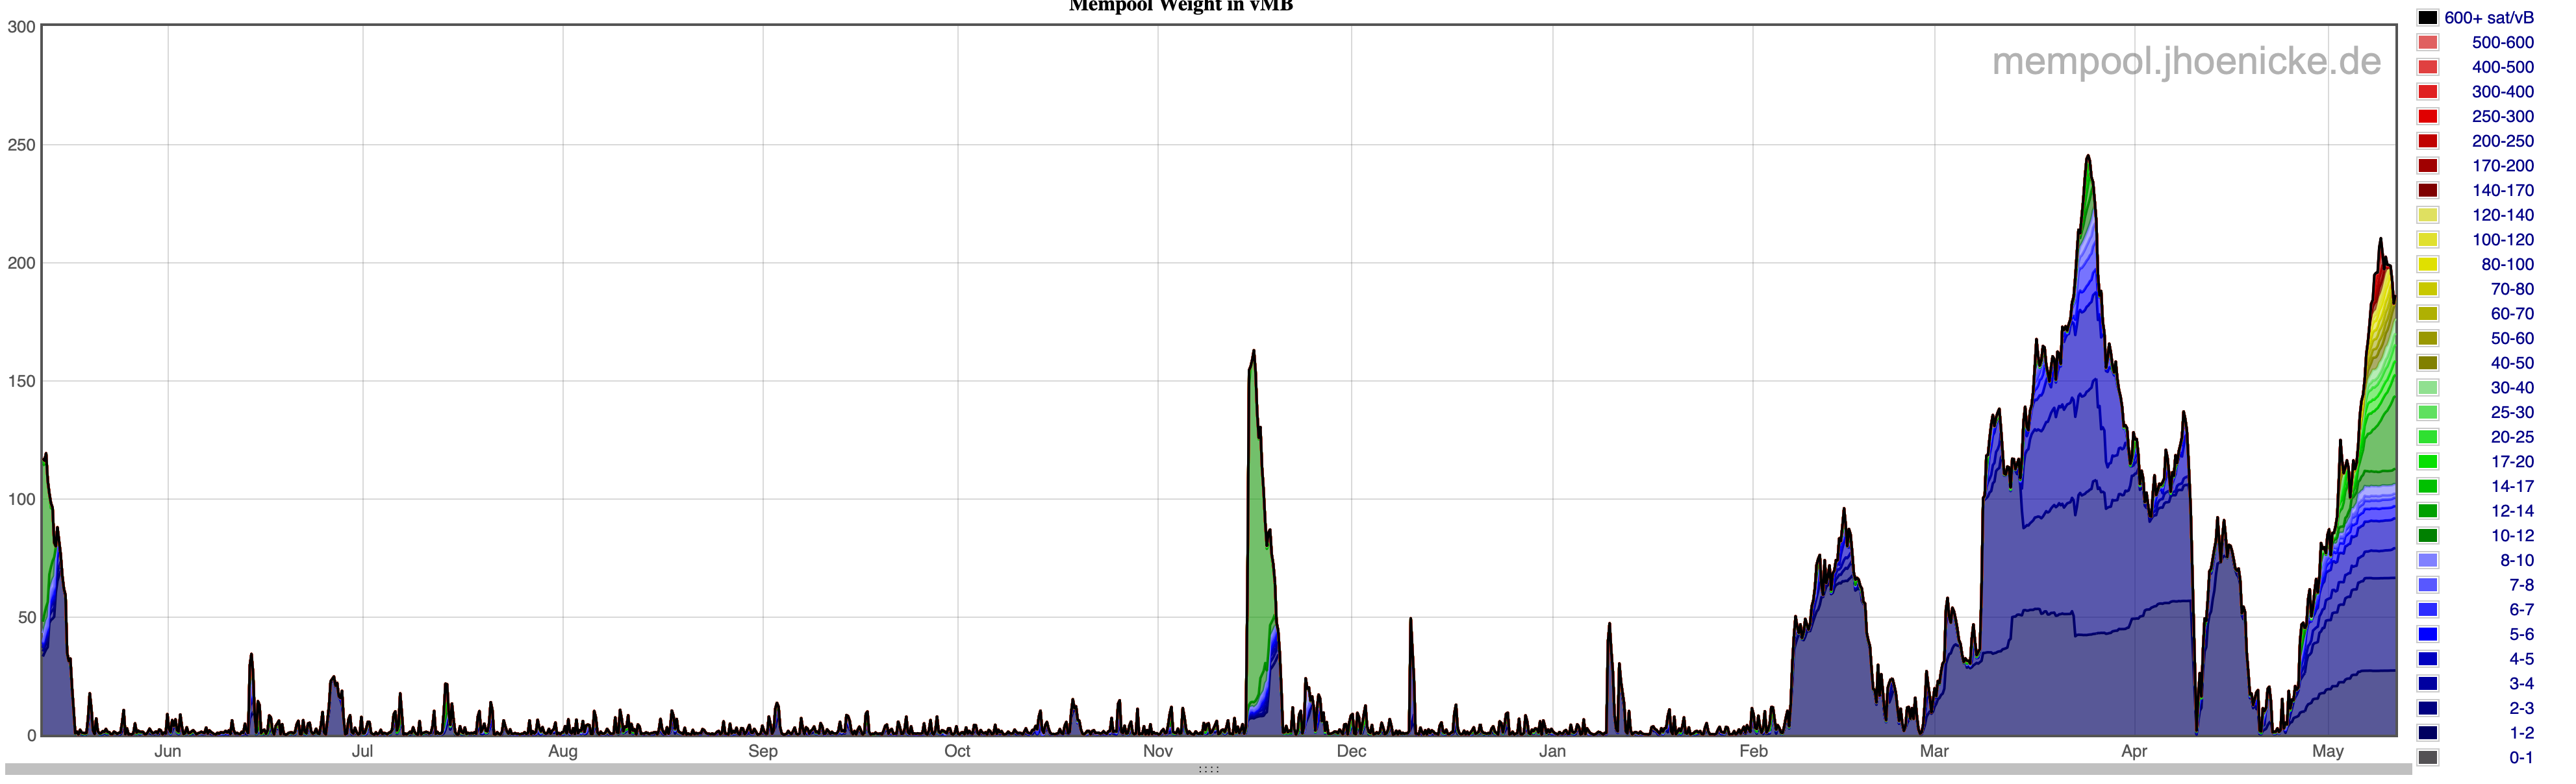The image size is (2576, 784).
Task: Select the 4-5 legend label
Action: click(x=2521, y=659)
